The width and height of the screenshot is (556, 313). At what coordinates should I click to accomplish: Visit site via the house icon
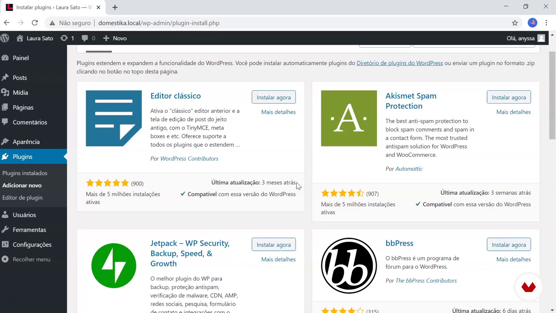(20, 38)
